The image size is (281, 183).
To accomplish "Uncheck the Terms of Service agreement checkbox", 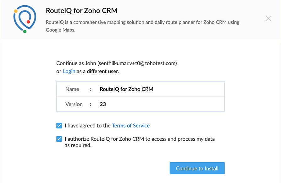I will tap(59, 126).
